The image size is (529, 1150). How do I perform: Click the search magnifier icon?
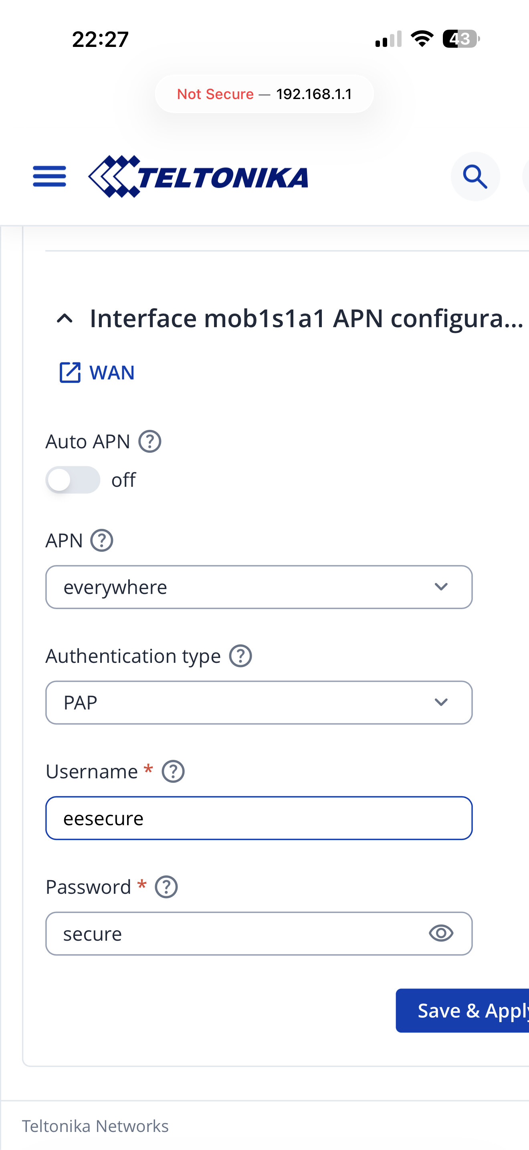[475, 176]
